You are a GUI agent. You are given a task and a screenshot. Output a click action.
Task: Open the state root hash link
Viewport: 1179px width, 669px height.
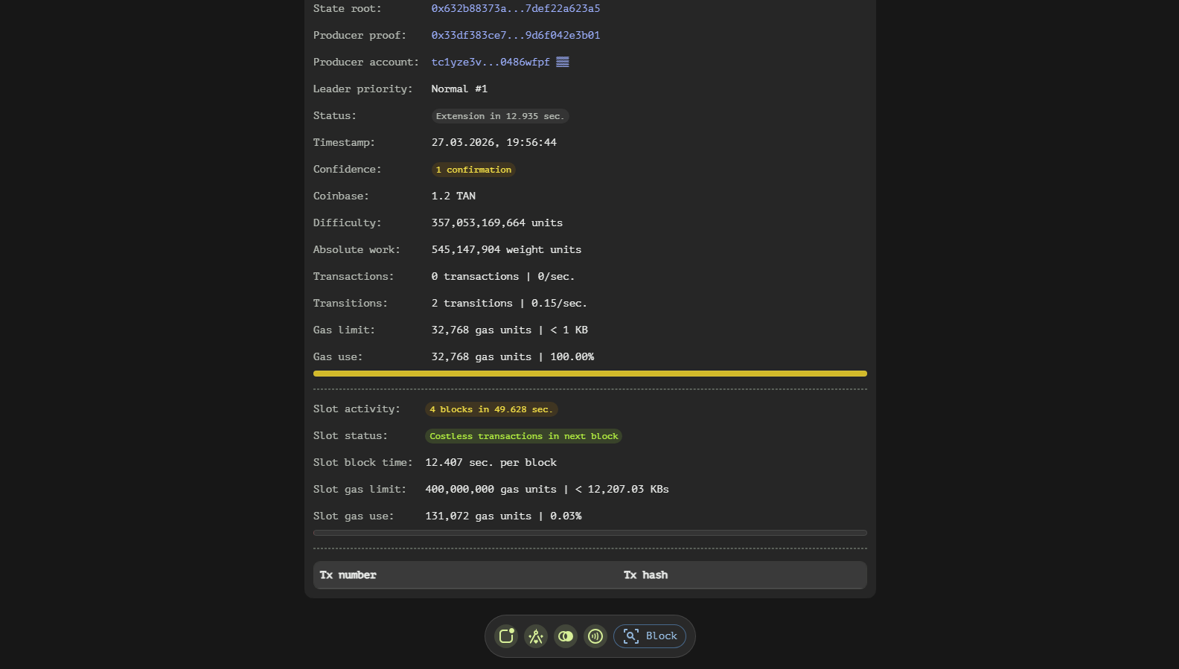point(515,9)
